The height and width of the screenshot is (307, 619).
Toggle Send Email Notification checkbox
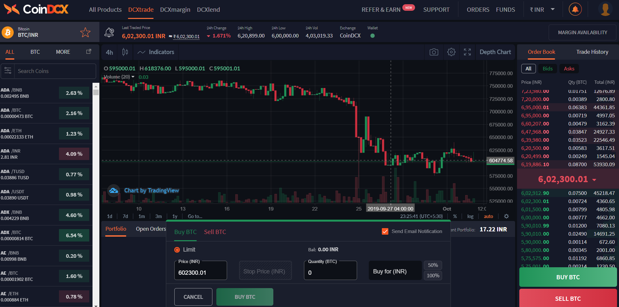click(385, 231)
